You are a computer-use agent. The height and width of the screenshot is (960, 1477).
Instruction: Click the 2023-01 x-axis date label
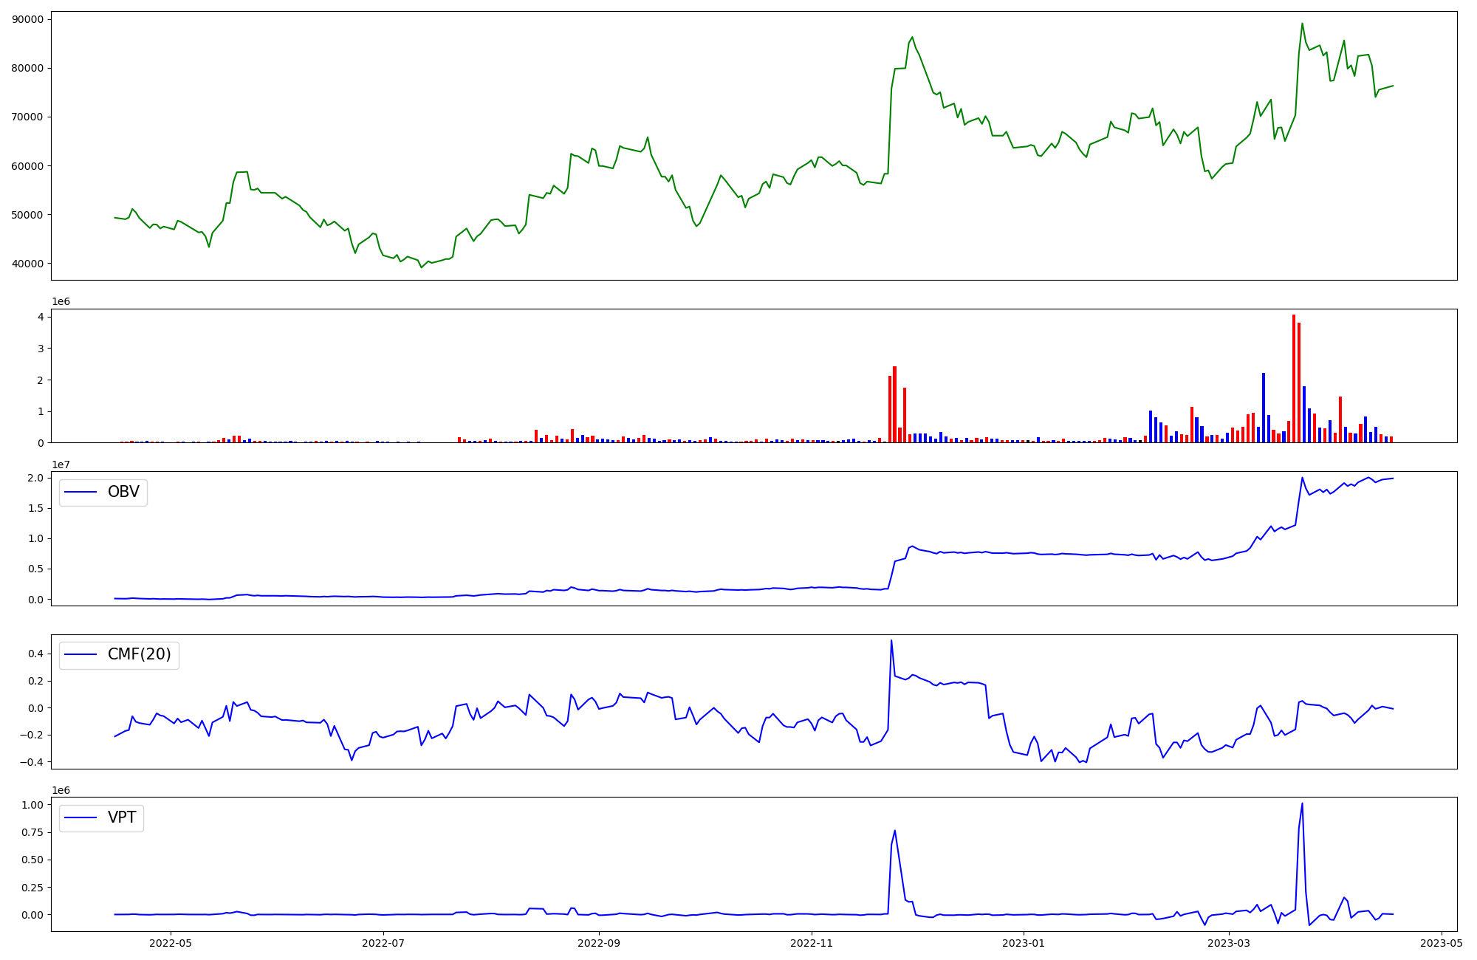(1024, 942)
